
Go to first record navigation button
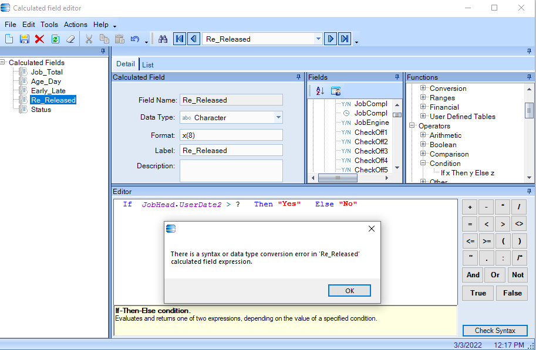tap(180, 39)
